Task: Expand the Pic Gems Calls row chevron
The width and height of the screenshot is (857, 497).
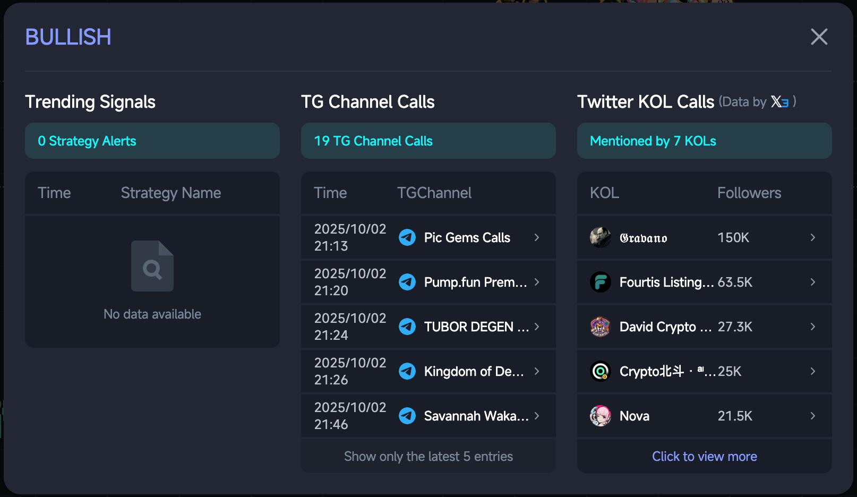Action: [537, 237]
